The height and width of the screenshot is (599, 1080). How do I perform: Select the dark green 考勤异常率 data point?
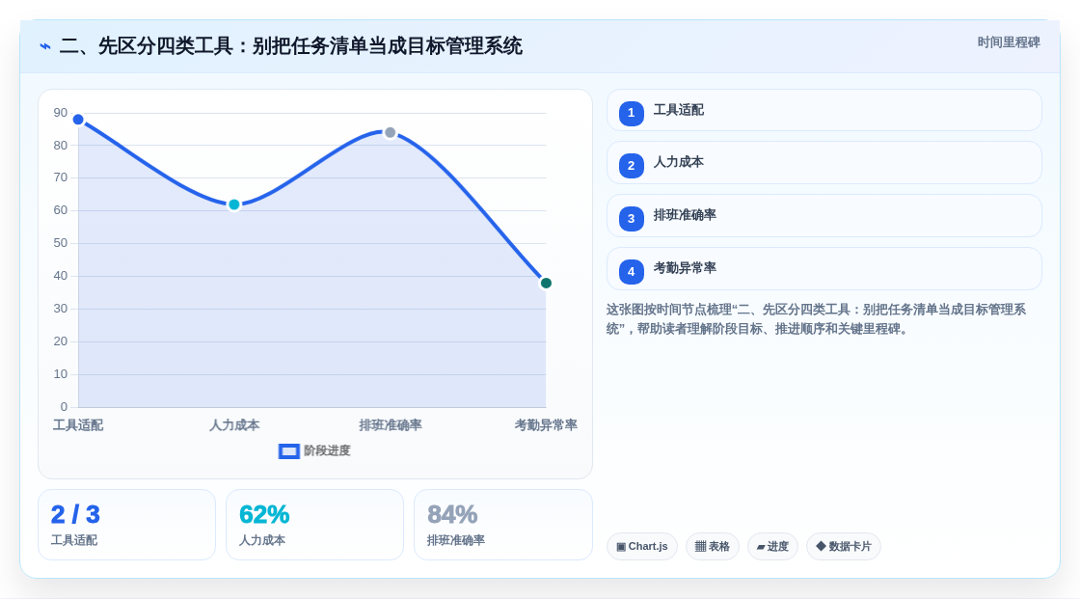[x=546, y=284]
